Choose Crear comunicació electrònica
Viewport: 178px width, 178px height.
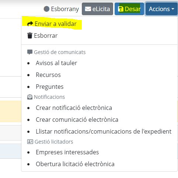point(77,120)
